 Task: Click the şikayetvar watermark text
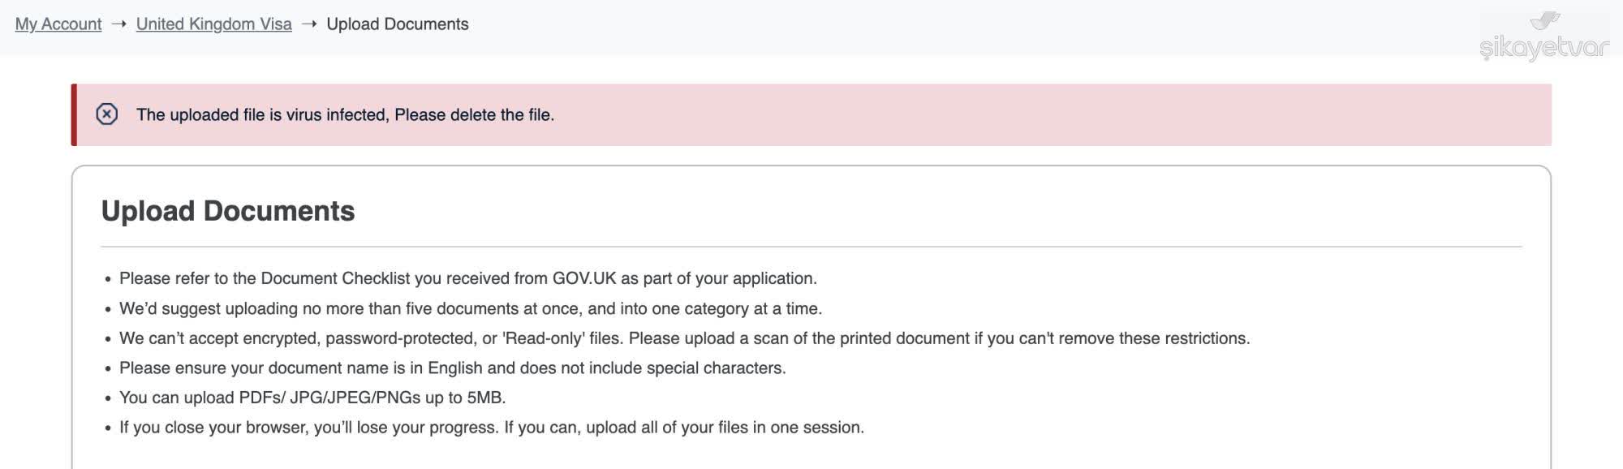1543,48
